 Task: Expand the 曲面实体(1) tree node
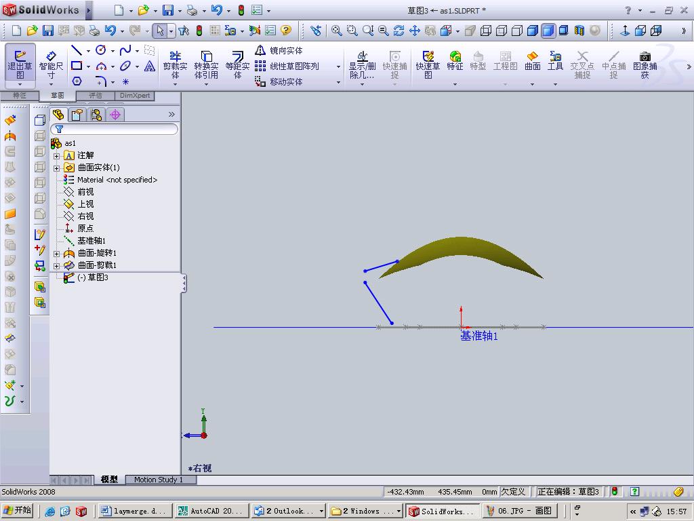click(57, 168)
